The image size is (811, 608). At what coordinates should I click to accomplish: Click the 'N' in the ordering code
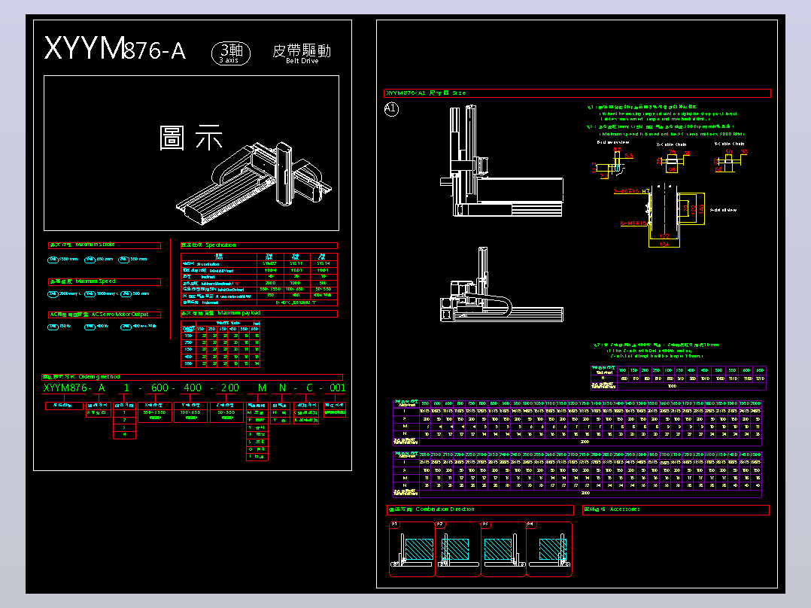pos(282,388)
